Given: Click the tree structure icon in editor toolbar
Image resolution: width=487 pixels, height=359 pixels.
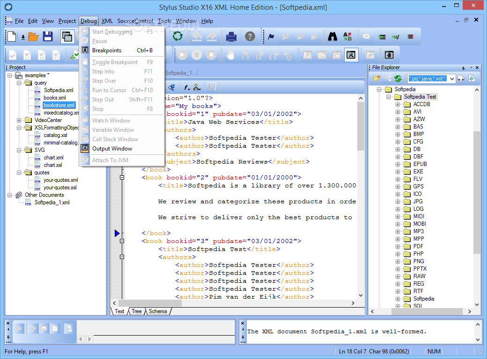Looking at the screenshot, I should point(197,87).
